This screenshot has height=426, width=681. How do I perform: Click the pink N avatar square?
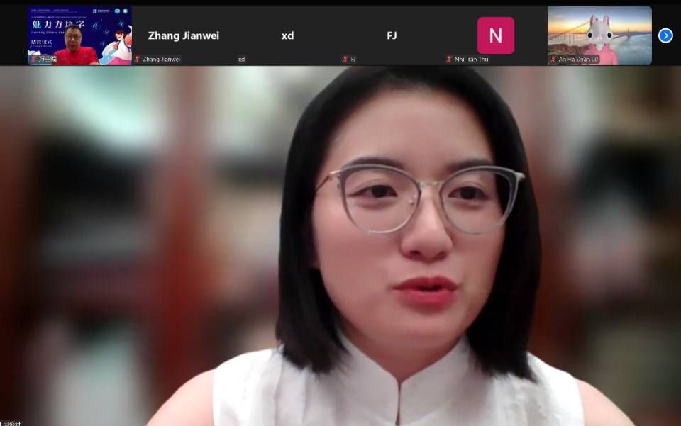click(495, 35)
